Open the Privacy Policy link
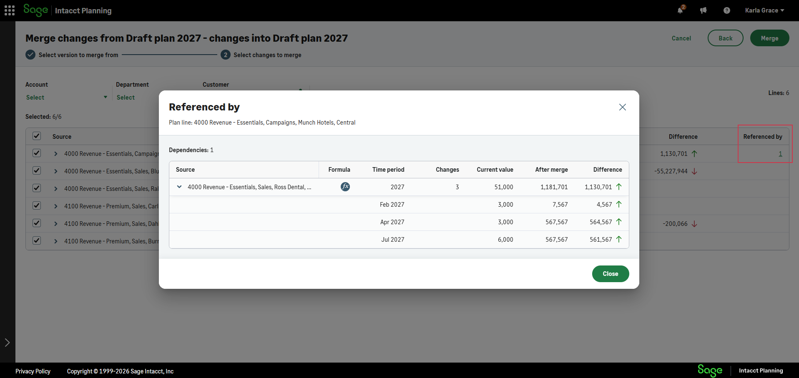 point(33,371)
